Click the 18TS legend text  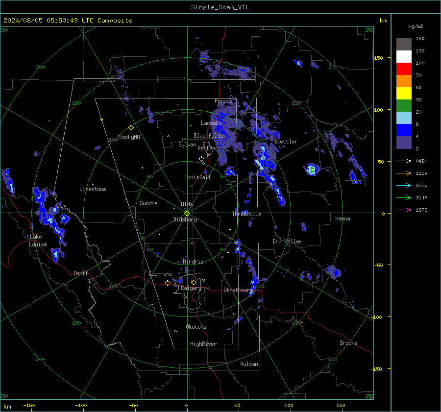[x=421, y=210]
